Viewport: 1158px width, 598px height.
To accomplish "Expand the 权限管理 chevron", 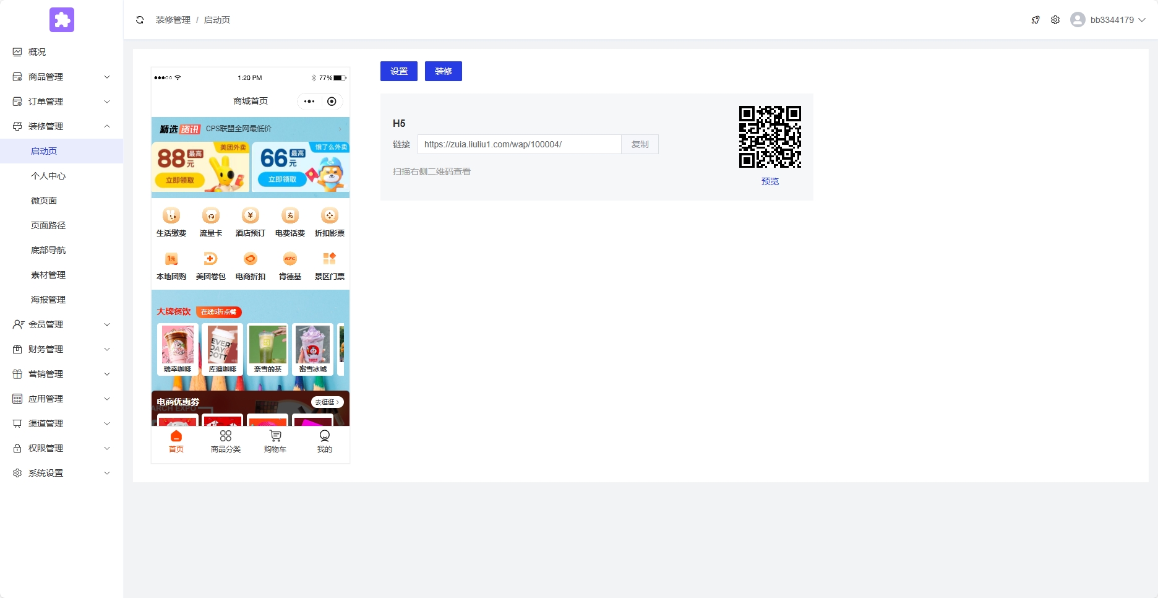I will point(107,448).
